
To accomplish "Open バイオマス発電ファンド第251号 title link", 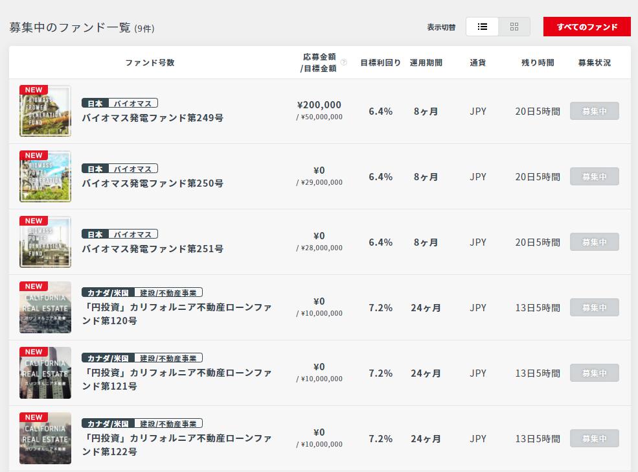I will (153, 249).
